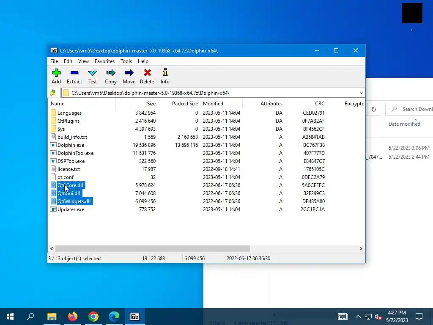Launch Firefox from taskbar
The width and height of the screenshot is (433, 325).
tap(73, 317)
